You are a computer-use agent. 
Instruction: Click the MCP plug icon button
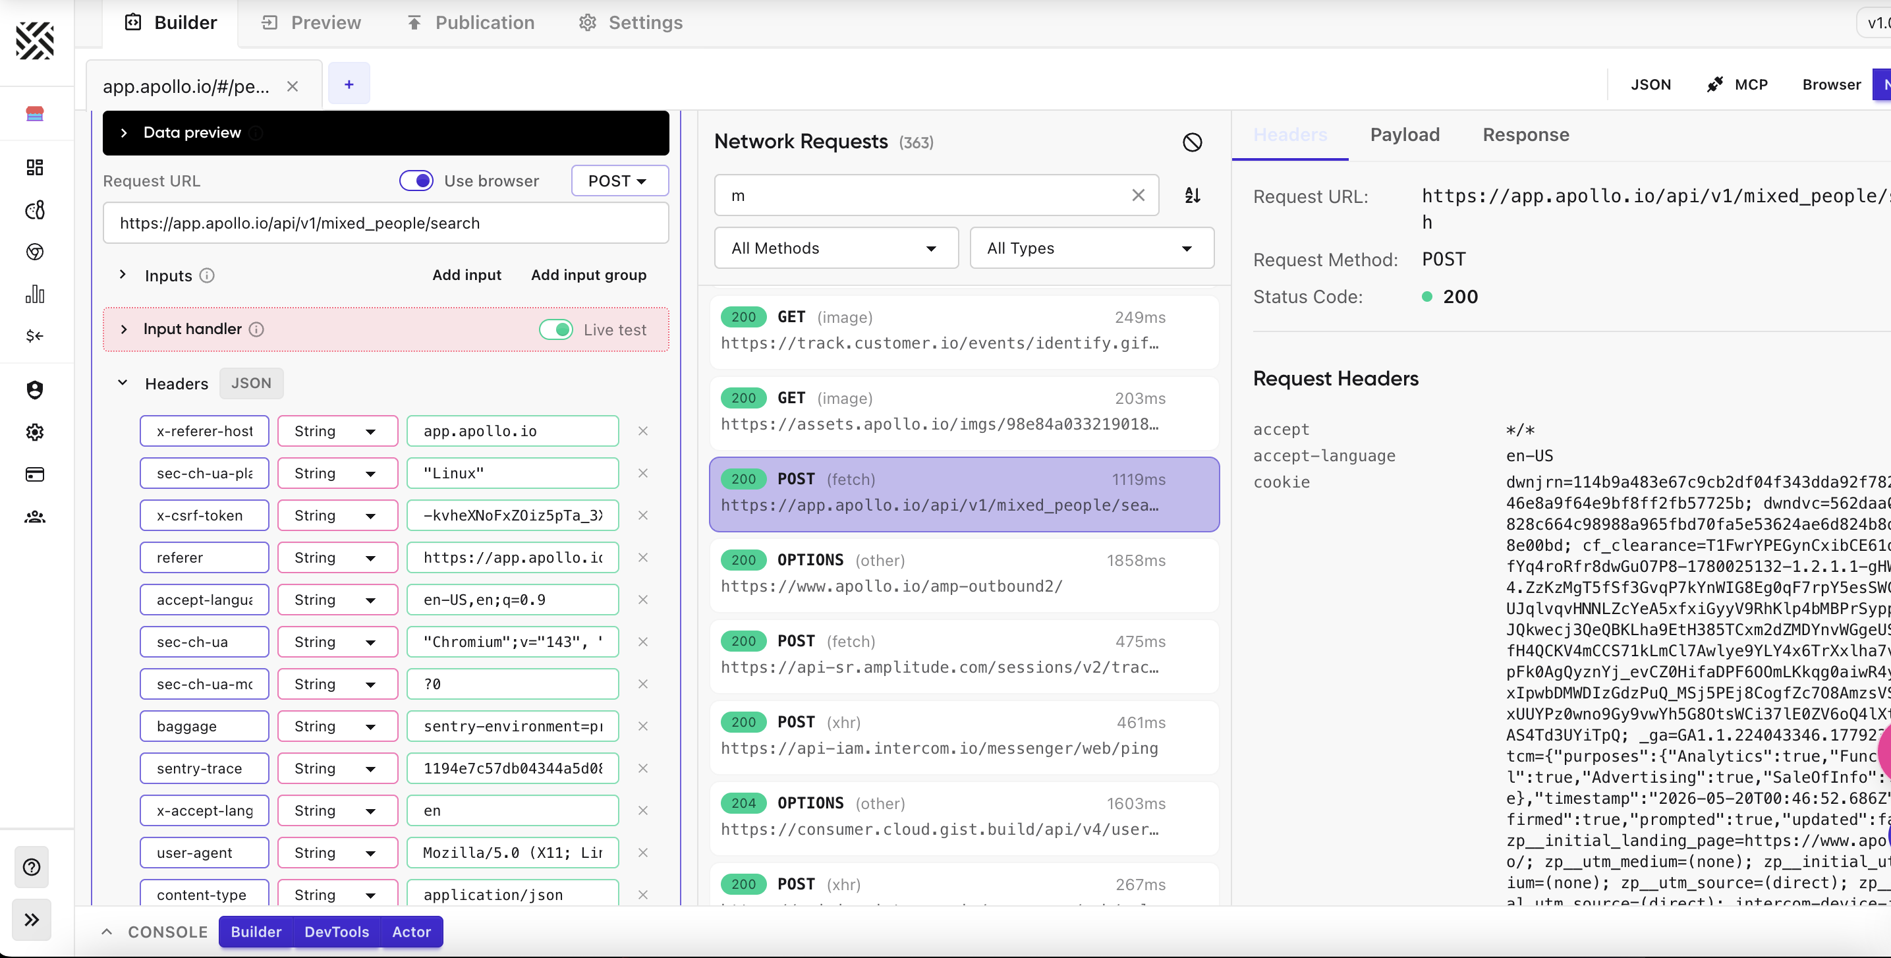coord(1737,84)
